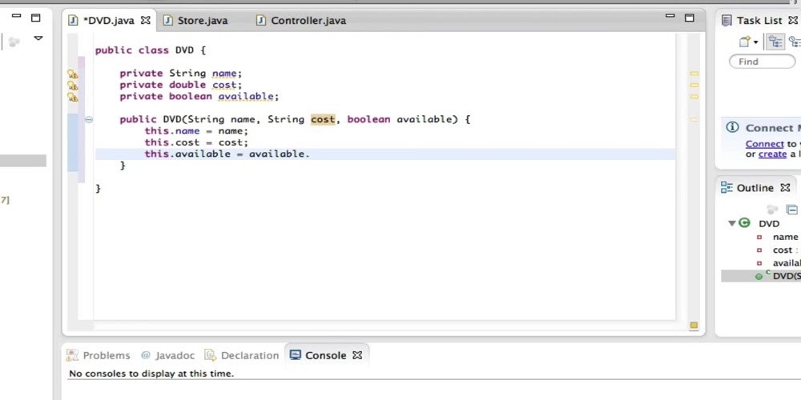Collapse the DVD class node in Outline
The height and width of the screenshot is (400, 801).
click(x=732, y=223)
